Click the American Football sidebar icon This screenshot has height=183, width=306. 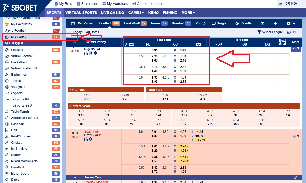tap(7, 118)
